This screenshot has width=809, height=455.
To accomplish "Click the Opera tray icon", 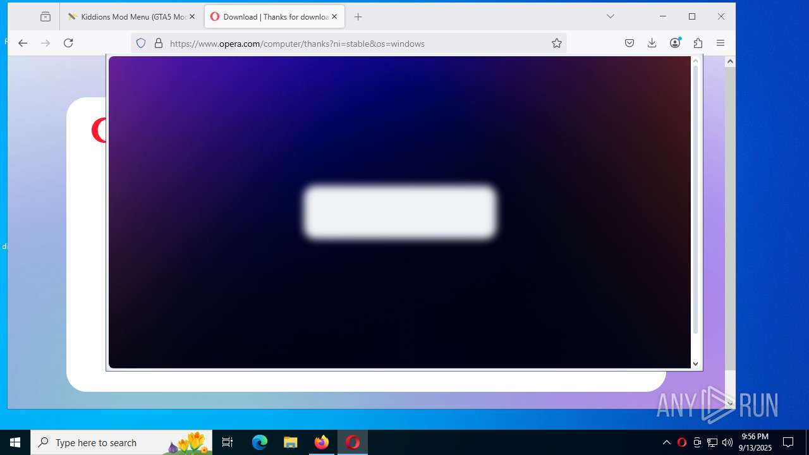I will (x=682, y=442).
